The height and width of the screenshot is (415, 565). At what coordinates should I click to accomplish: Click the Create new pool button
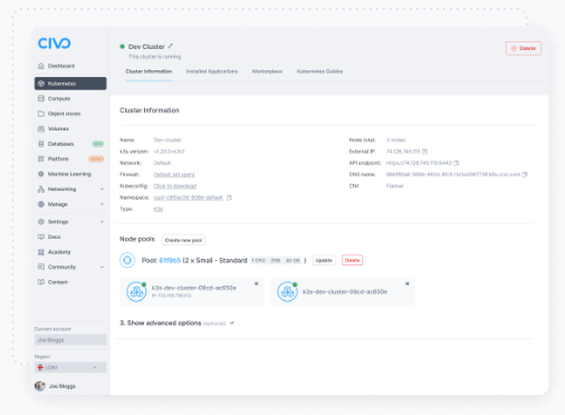coord(184,241)
